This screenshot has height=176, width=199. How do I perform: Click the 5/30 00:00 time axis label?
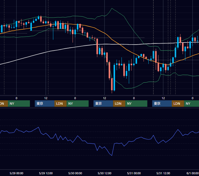click(x=75, y=173)
